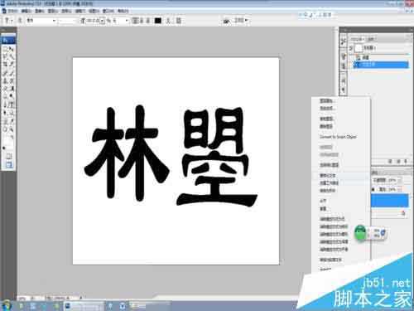Toggle text orientation in options bar
414x311 pixels.
point(20,21)
